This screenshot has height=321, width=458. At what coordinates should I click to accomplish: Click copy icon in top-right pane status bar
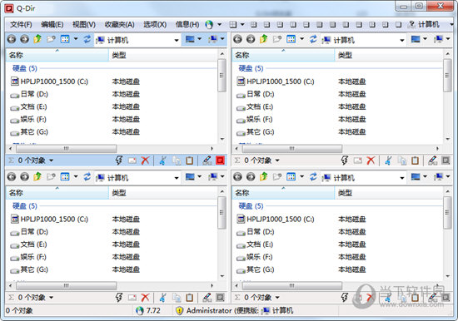pos(402,160)
